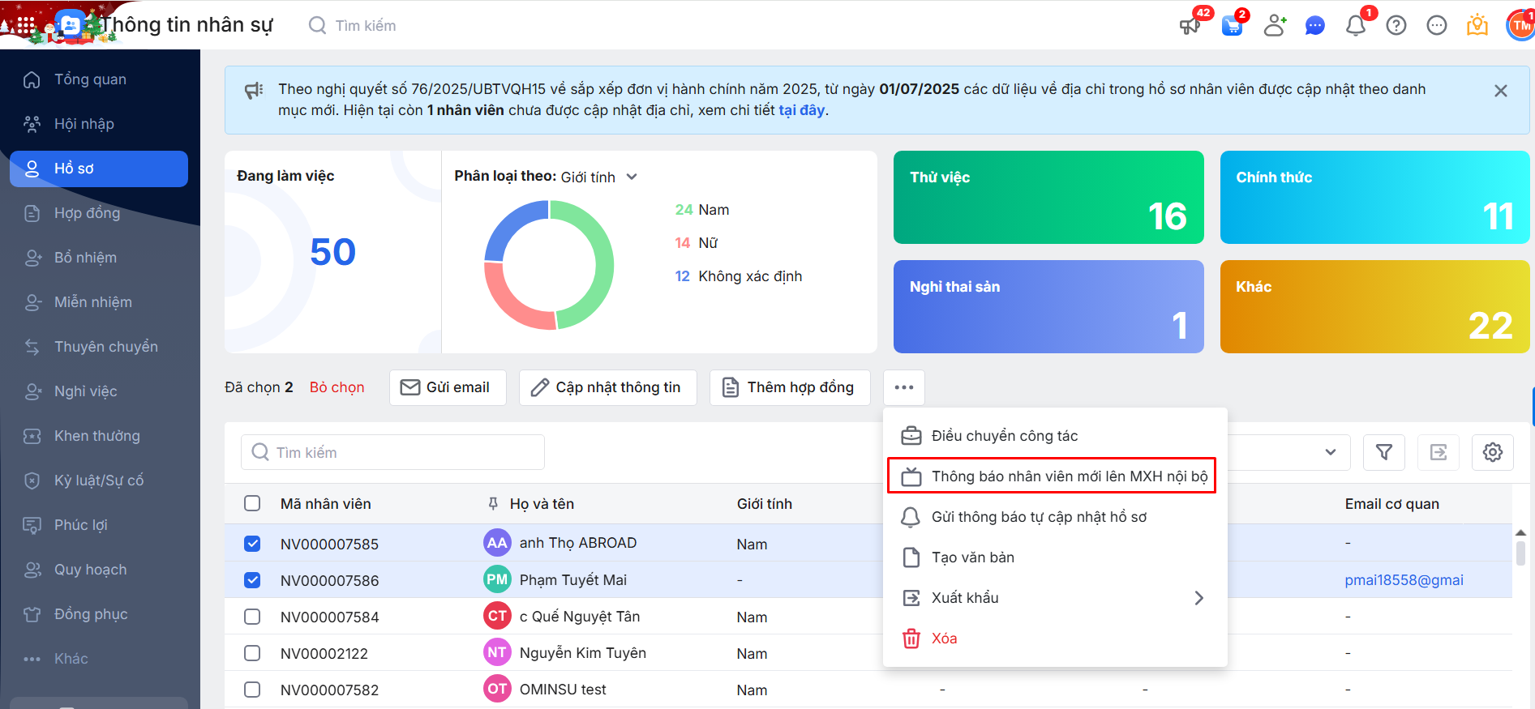Image resolution: width=1535 pixels, height=709 pixels.
Task: Open table settings gear icon
Action: pos(1492,452)
